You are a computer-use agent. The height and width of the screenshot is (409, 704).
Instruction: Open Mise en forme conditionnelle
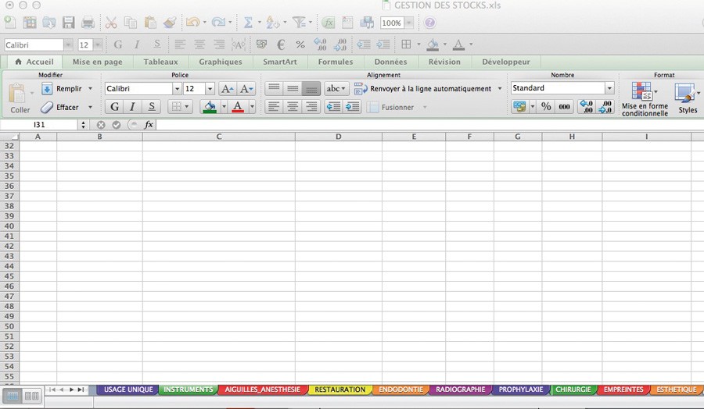(644, 98)
